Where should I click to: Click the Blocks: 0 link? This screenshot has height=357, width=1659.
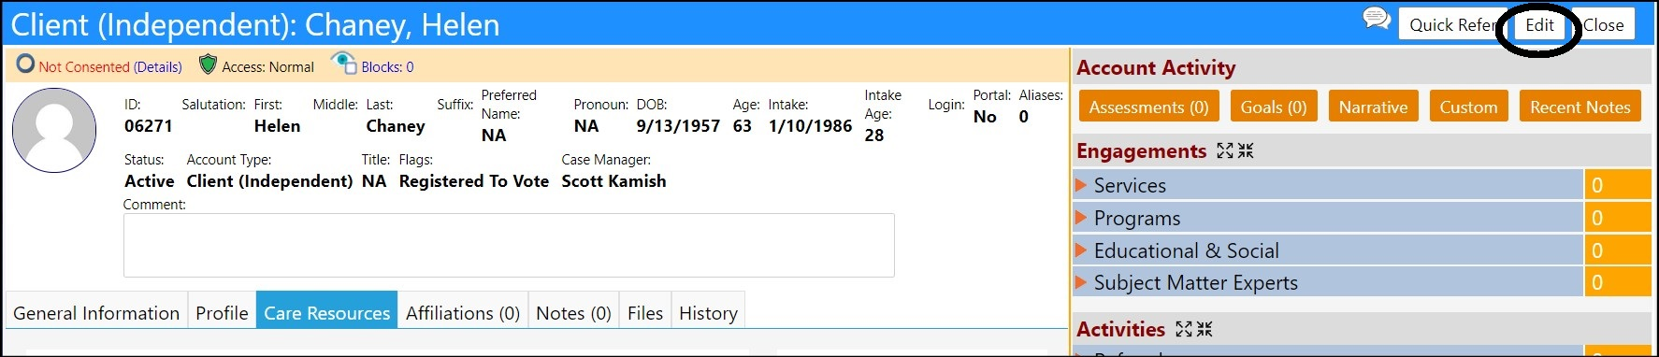pyautogui.click(x=387, y=67)
